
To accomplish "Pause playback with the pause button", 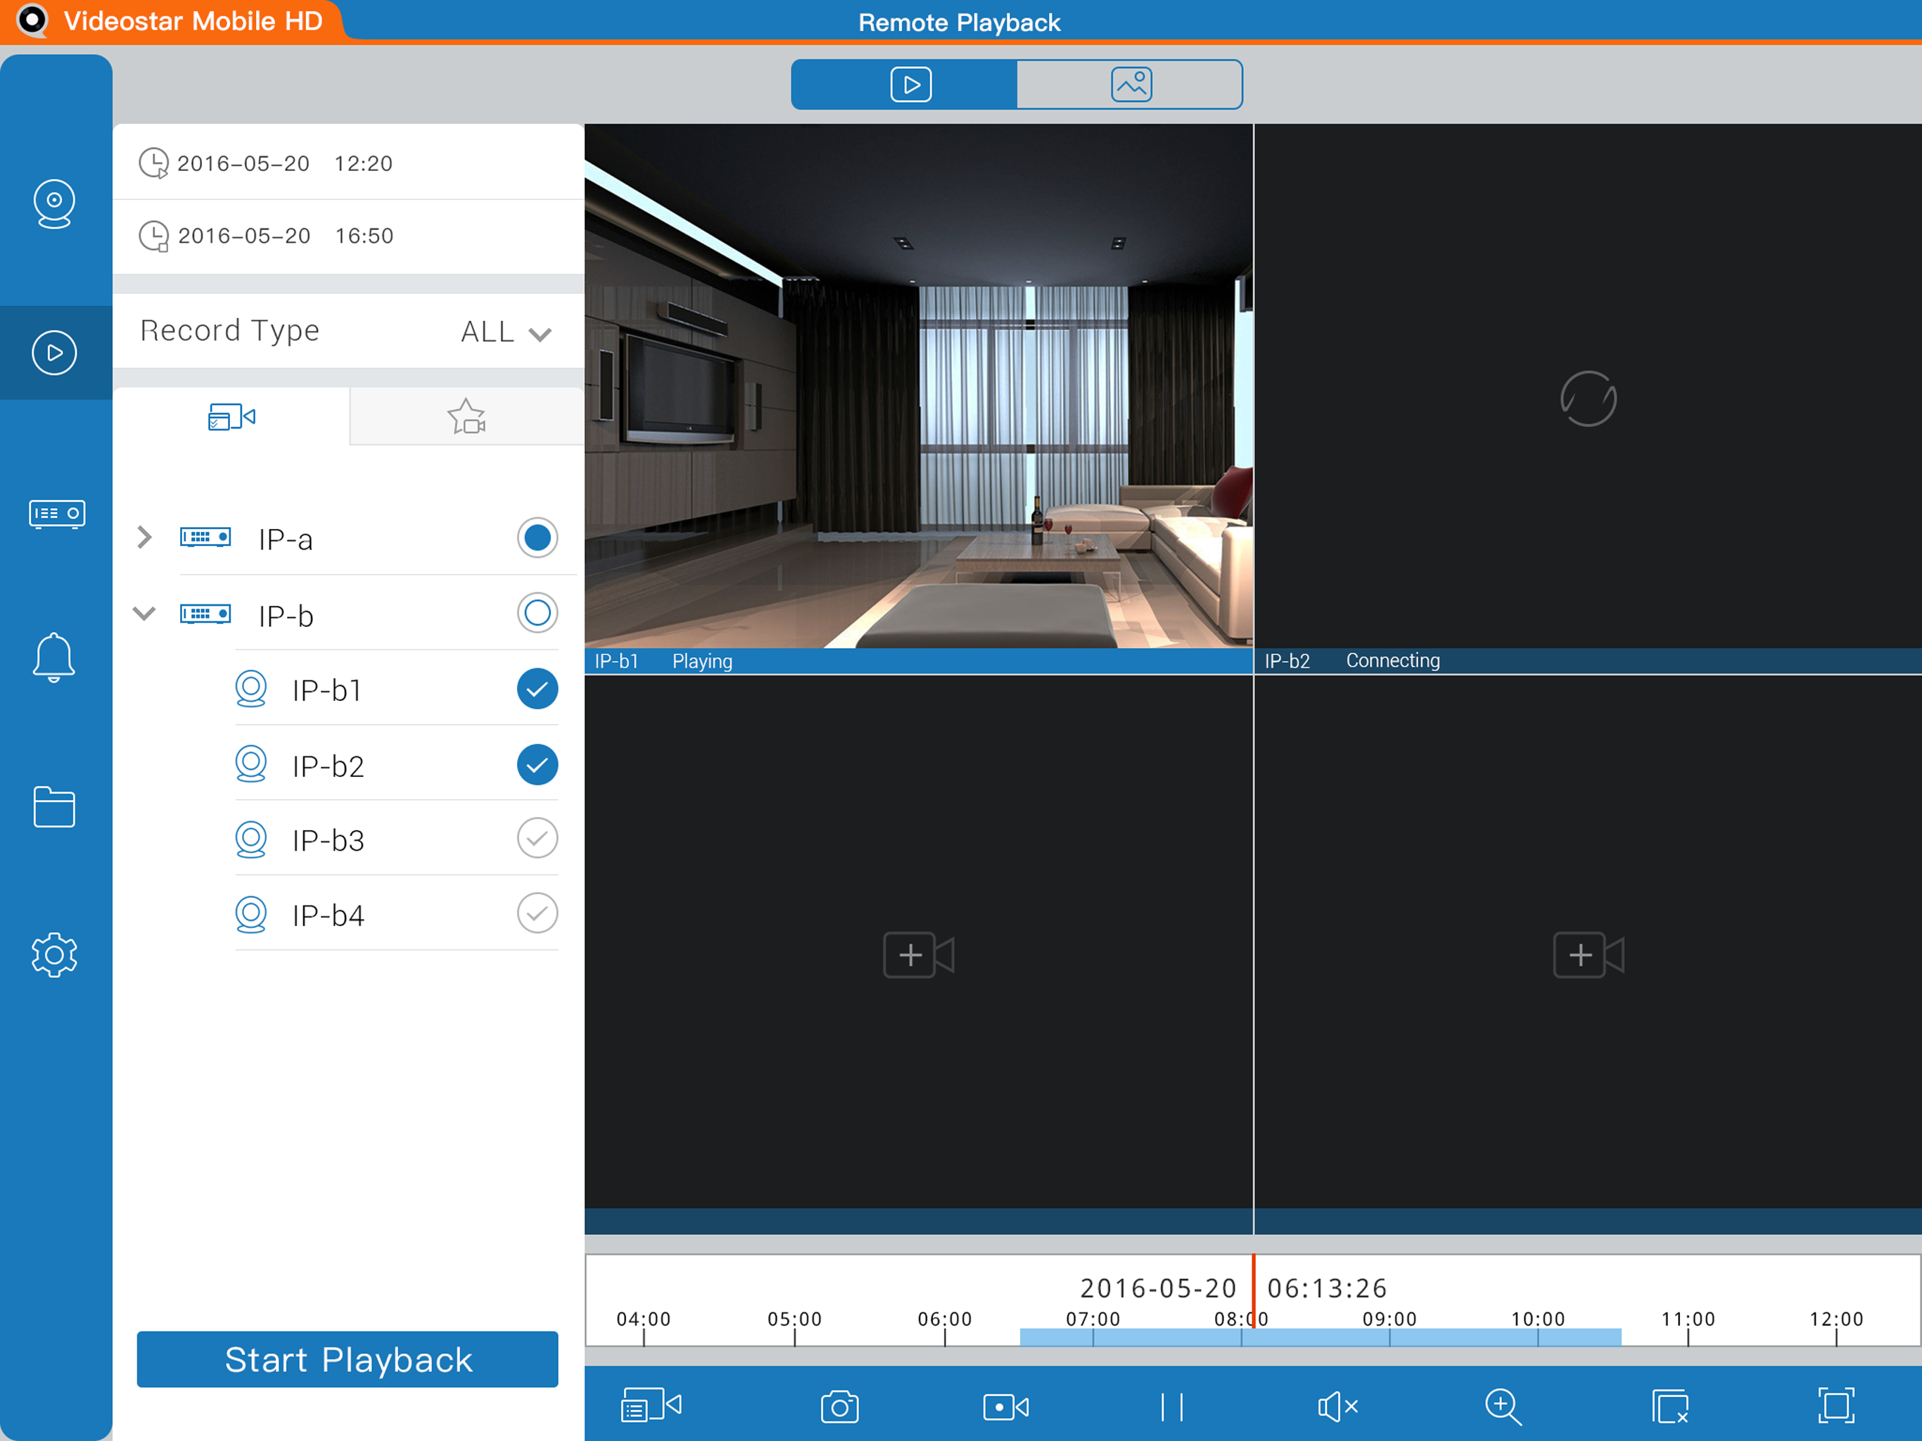I will (x=1171, y=1407).
